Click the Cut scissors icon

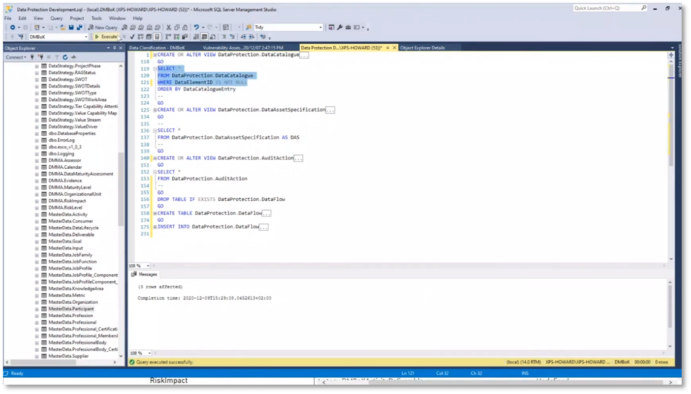(x=168, y=28)
